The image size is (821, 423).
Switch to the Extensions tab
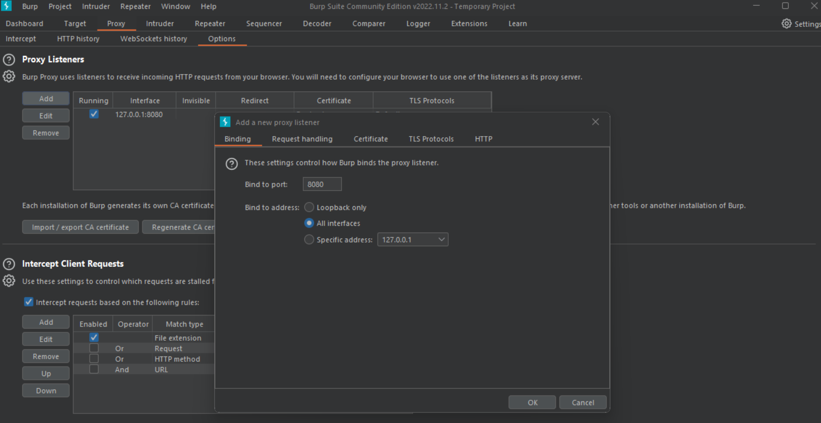click(469, 24)
